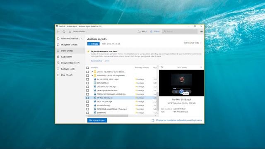Seek on the preview video progress bar

(181, 88)
